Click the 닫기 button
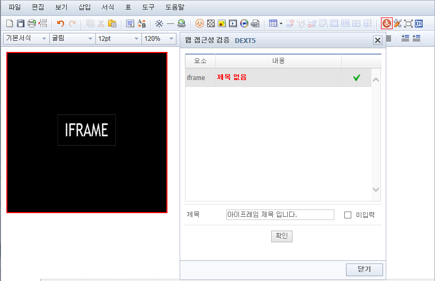 (364, 269)
